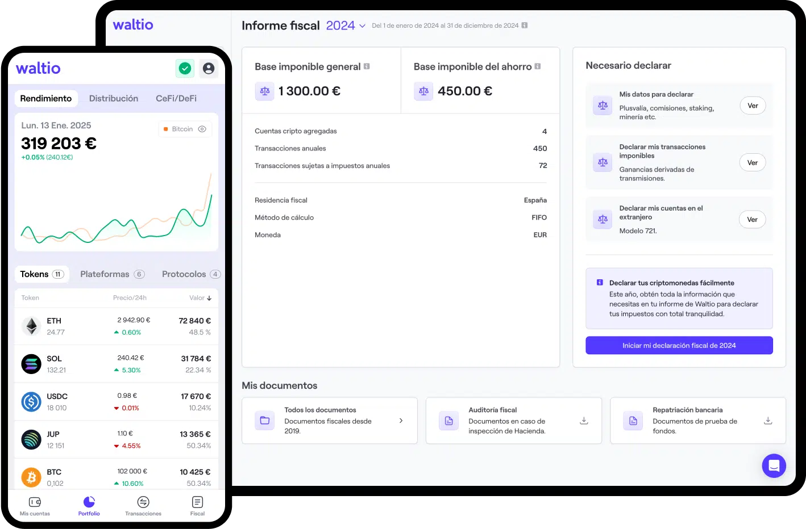
Task: Open Transacciones in bottom navigation
Action: click(x=143, y=506)
